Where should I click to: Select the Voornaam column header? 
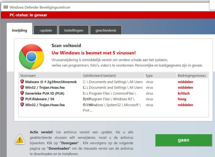(x=50, y=76)
